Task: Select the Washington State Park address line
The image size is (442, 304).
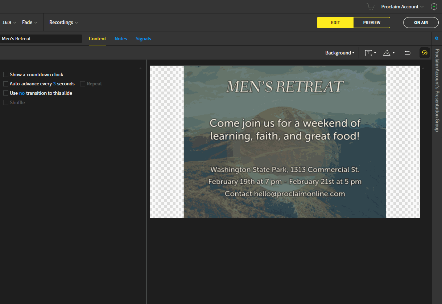Action: click(285, 170)
